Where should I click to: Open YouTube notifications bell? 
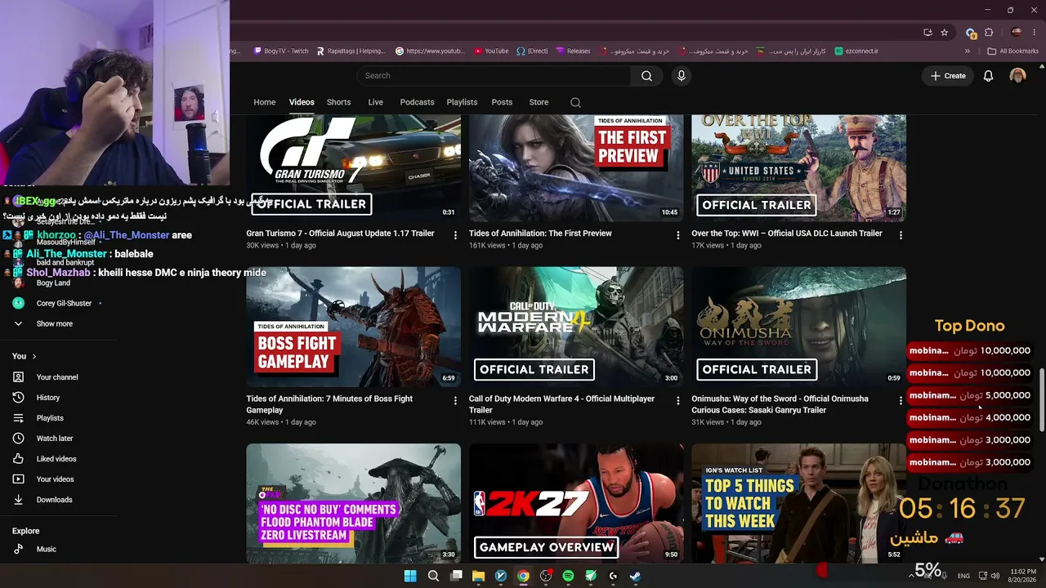point(988,76)
